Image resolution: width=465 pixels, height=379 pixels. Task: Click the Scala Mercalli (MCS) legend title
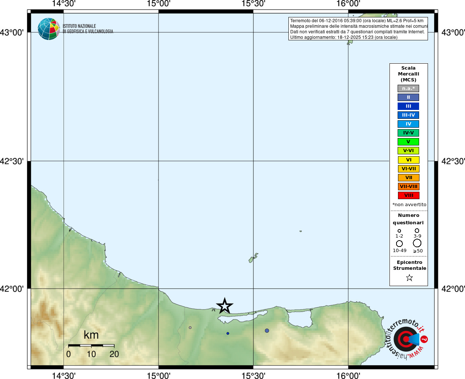click(x=408, y=74)
